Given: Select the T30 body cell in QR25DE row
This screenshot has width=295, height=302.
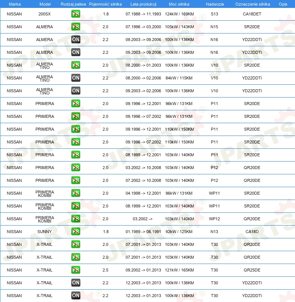Looking at the screenshot, I should (214, 270).
